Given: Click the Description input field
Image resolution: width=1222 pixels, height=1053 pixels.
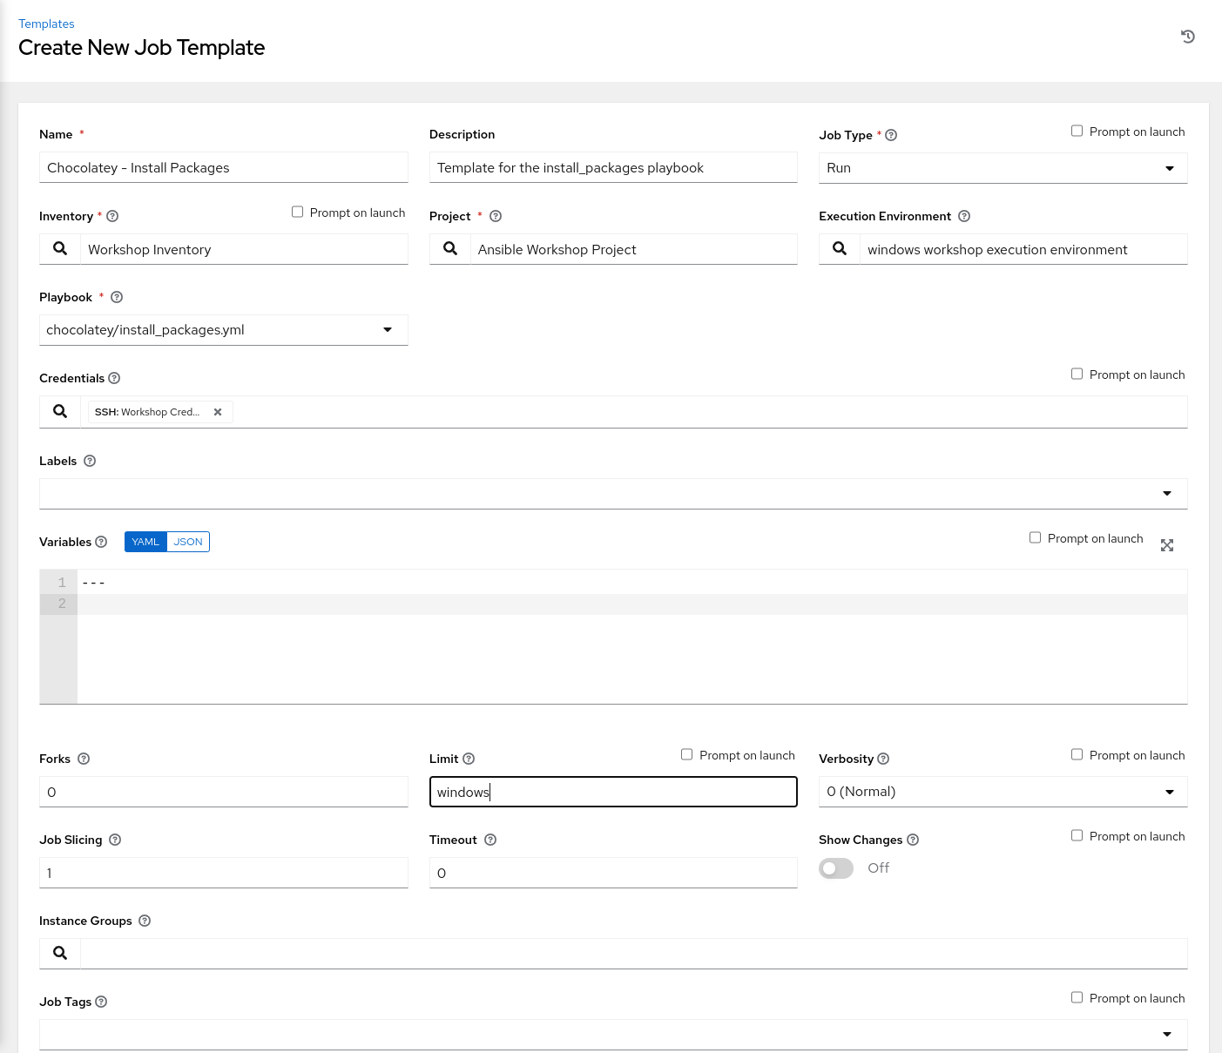Looking at the screenshot, I should click(613, 167).
